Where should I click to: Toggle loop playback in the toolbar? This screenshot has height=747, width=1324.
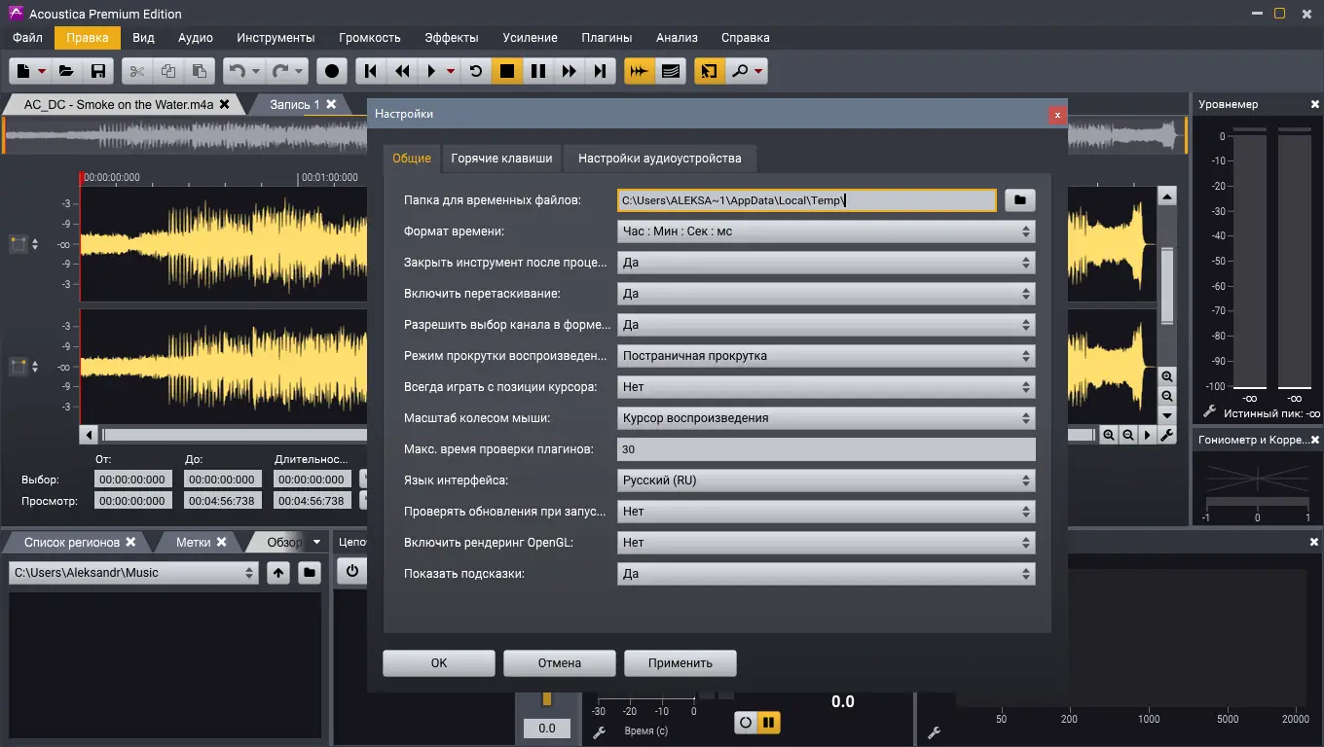pos(475,71)
